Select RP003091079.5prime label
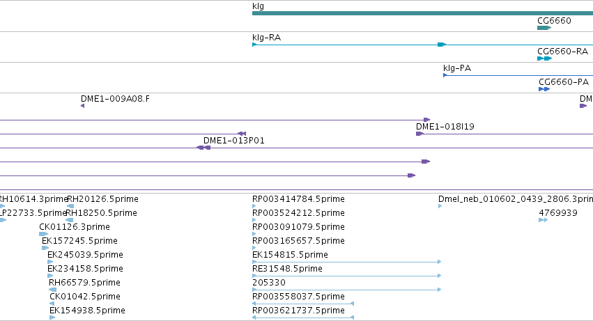This screenshot has width=593, height=321. pos(298,227)
